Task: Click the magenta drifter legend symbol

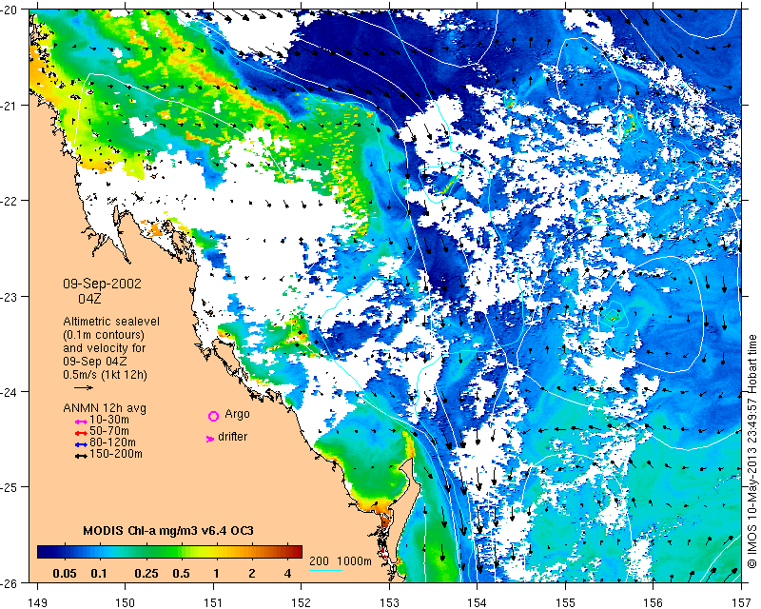Action: (x=209, y=439)
